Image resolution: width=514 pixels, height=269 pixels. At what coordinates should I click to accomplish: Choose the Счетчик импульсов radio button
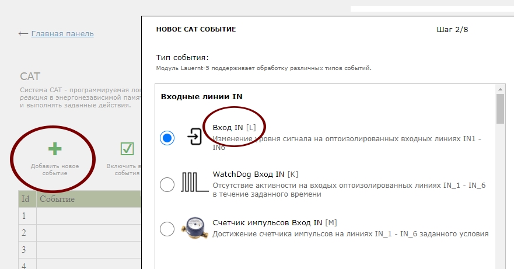pyautogui.click(x=167, y=229)
